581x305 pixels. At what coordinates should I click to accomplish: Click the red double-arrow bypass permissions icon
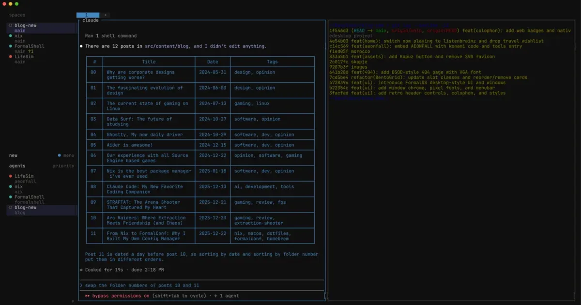88,296
